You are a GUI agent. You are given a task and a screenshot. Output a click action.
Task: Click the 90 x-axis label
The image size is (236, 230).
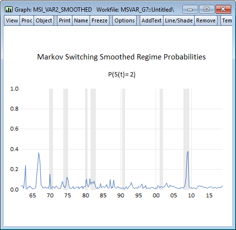click(121, 195)
